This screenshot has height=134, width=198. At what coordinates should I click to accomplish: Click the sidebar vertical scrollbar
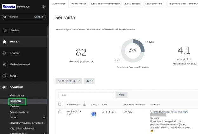(48, 80)
